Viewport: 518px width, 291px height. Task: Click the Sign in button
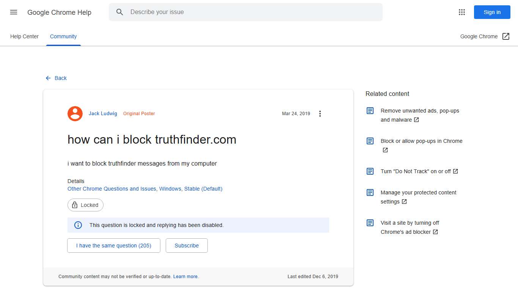492,12
